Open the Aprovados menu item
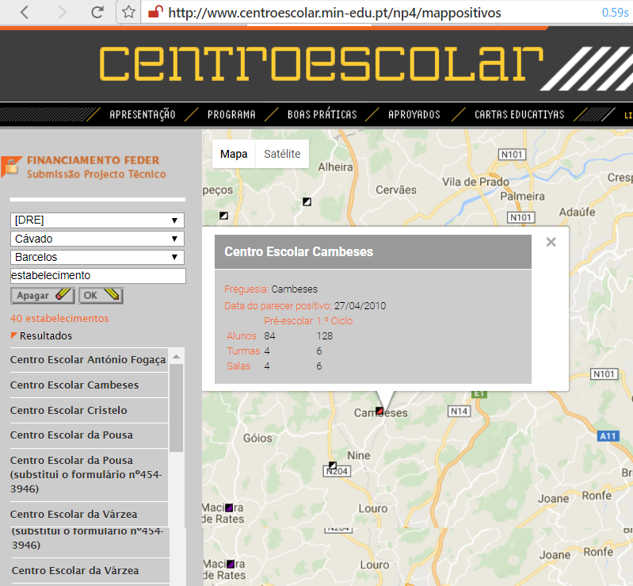The width and height of the screenshot is (633, 586). point(414,114)
